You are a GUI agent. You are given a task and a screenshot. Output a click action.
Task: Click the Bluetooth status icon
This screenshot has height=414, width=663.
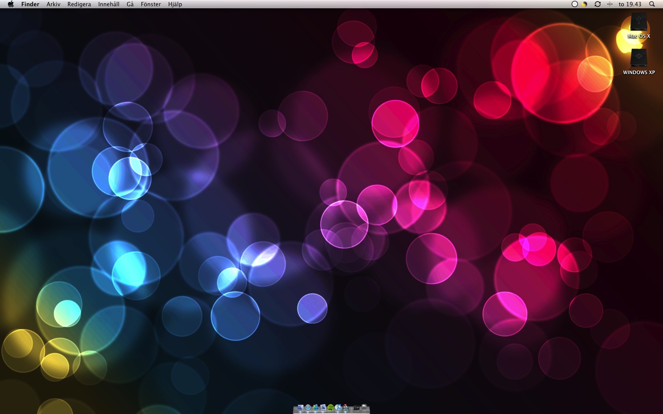point(610,4)
